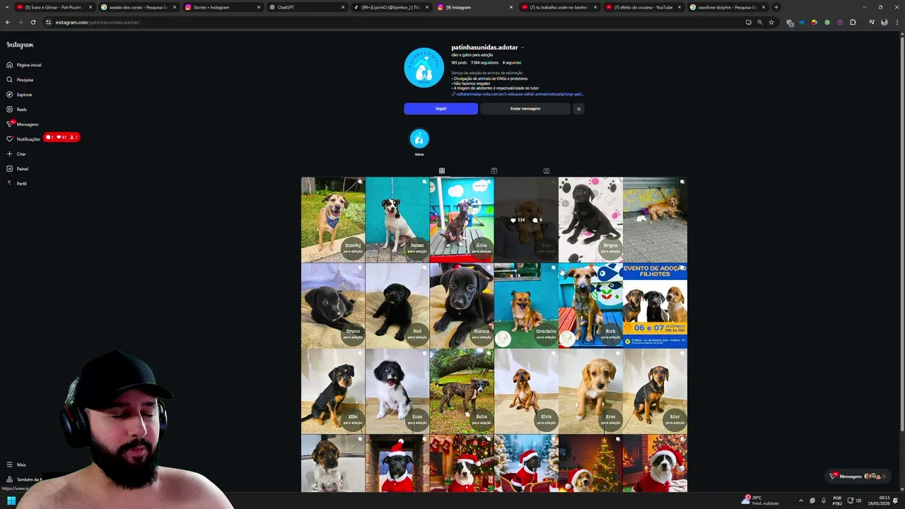Viewport: 905px width, 509px height.
Task: Open the browser extensions puzzle icon
Action: (x=853, y=22)
